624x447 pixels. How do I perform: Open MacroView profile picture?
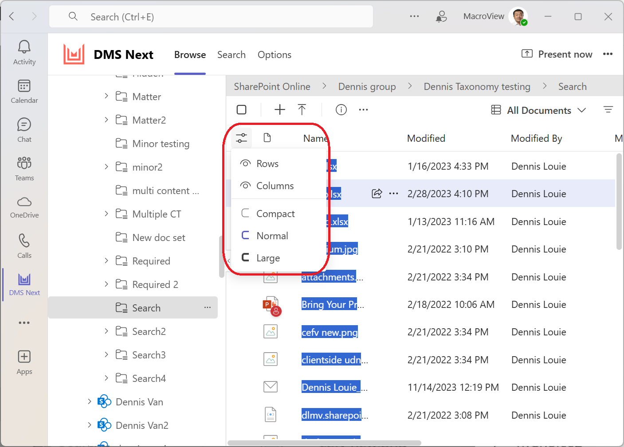click(x=518, y=16)
